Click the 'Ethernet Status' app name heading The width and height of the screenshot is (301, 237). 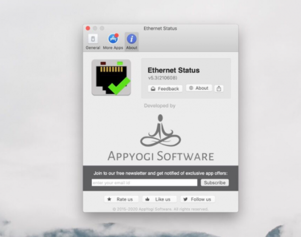pos(174,70)
